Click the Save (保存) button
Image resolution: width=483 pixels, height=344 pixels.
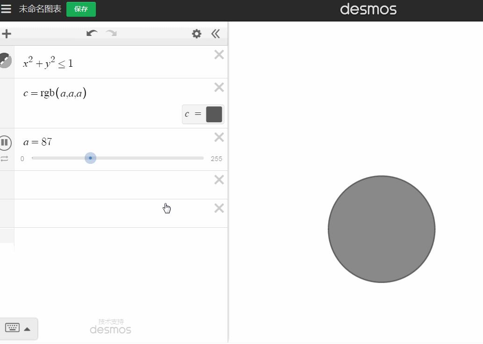81,9
